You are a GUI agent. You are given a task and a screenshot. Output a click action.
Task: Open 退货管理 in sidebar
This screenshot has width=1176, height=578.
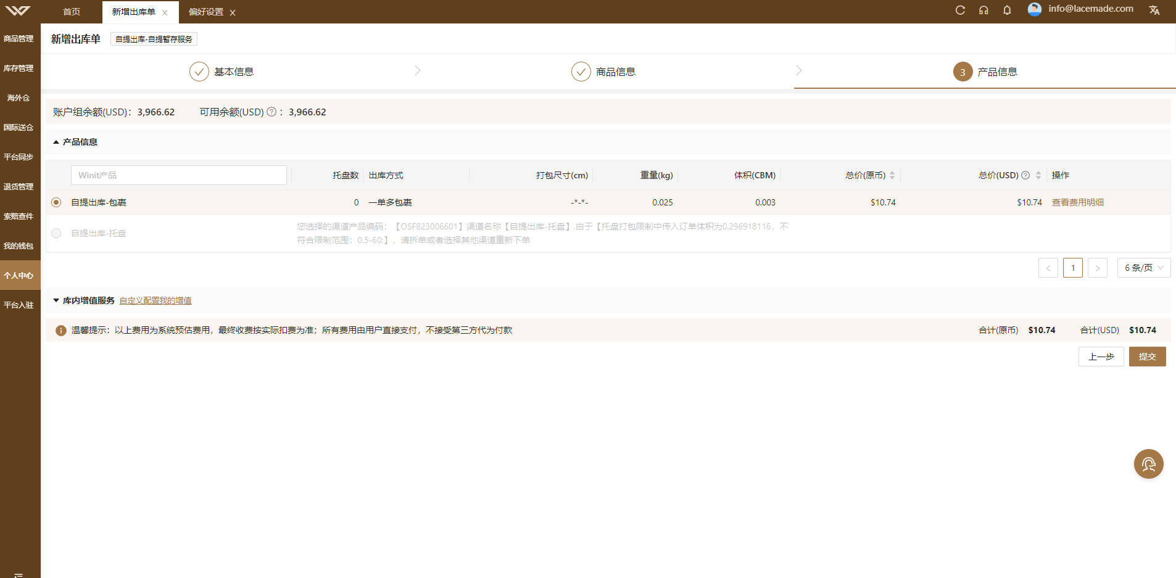click(x=19, y=186)
